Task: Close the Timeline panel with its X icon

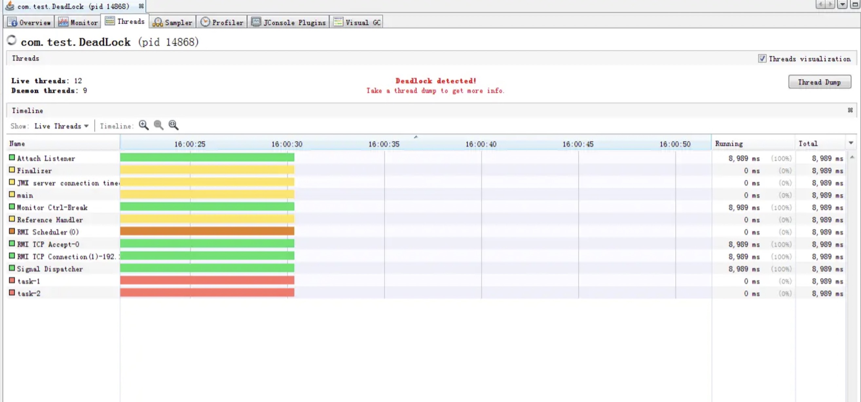Action: [x=850, y=110]
